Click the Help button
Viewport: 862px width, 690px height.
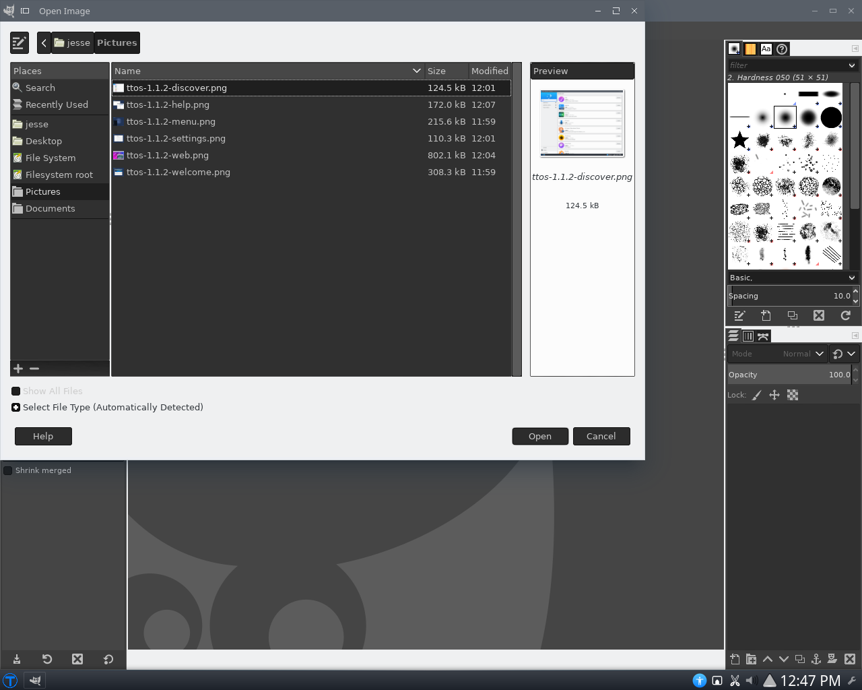click(x=43, y=436)
